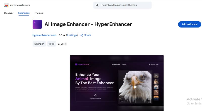Select the third small thumbnail beside the eagle
Screen dimensions: 202x111
(156, 87)
